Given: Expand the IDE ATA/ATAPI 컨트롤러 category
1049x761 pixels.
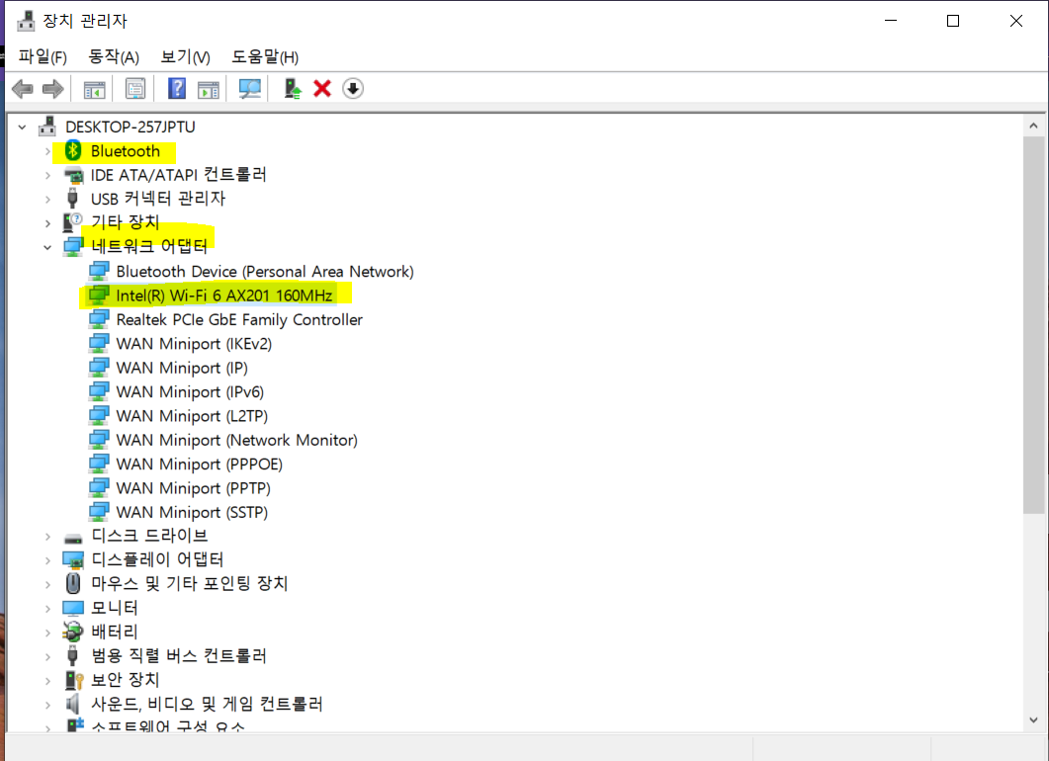Looking at the screenshot, I should [47, 175].
